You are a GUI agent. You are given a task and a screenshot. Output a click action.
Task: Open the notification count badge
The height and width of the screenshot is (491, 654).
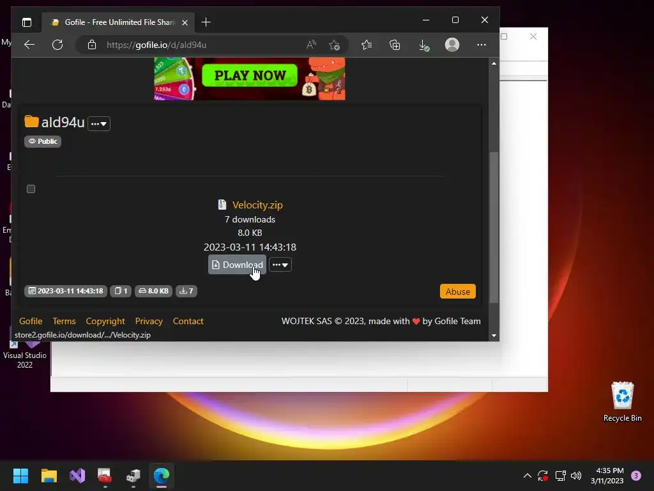coord(636,476)
